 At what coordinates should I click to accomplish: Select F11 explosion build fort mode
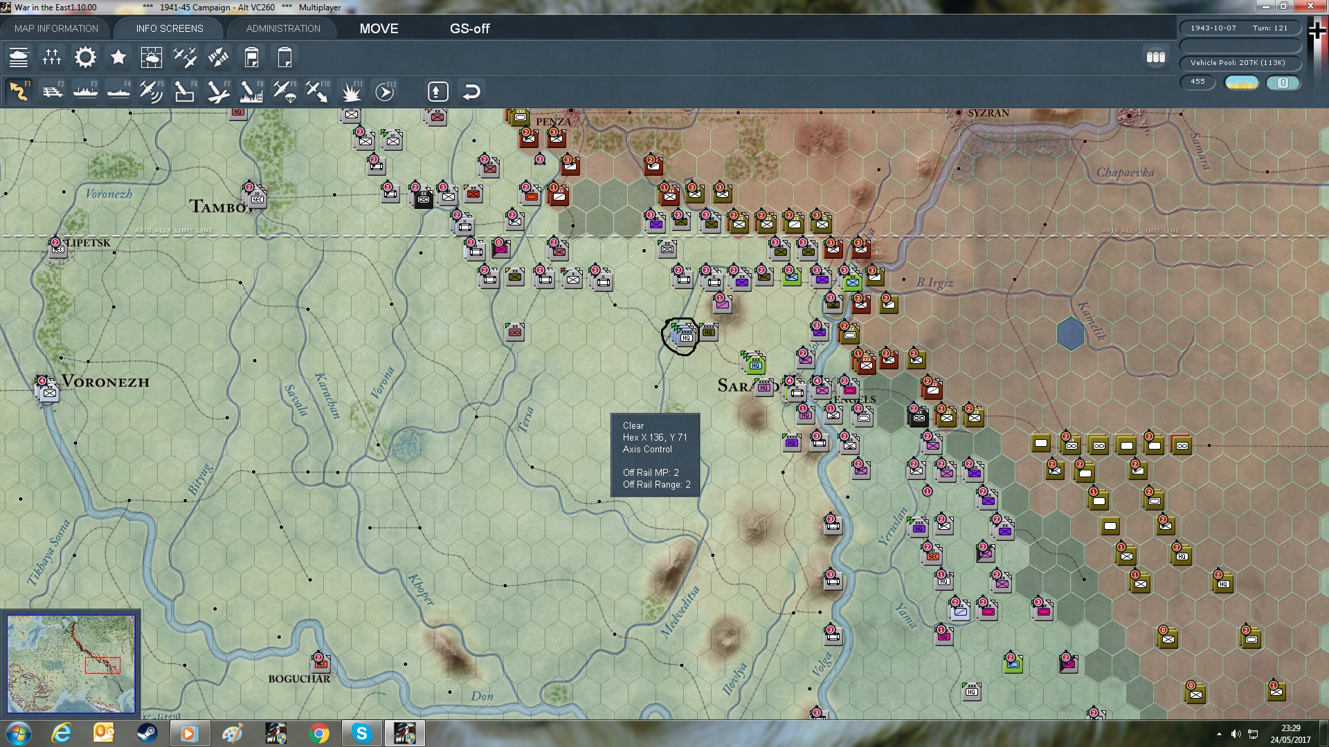351,91
